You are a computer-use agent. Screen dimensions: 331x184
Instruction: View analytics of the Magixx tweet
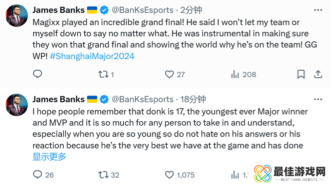coord(235,74)
